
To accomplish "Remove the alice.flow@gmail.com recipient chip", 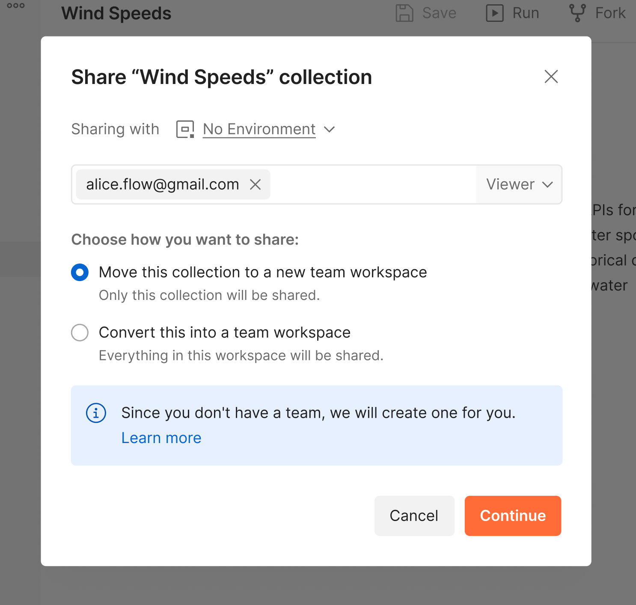I will (x=256, y=185).
